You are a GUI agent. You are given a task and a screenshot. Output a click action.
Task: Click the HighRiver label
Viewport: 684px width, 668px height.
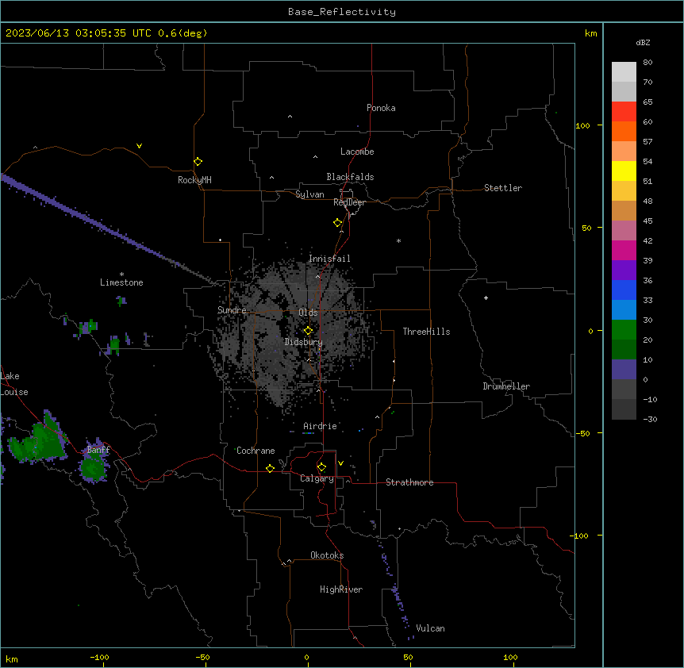click(341, 589)
